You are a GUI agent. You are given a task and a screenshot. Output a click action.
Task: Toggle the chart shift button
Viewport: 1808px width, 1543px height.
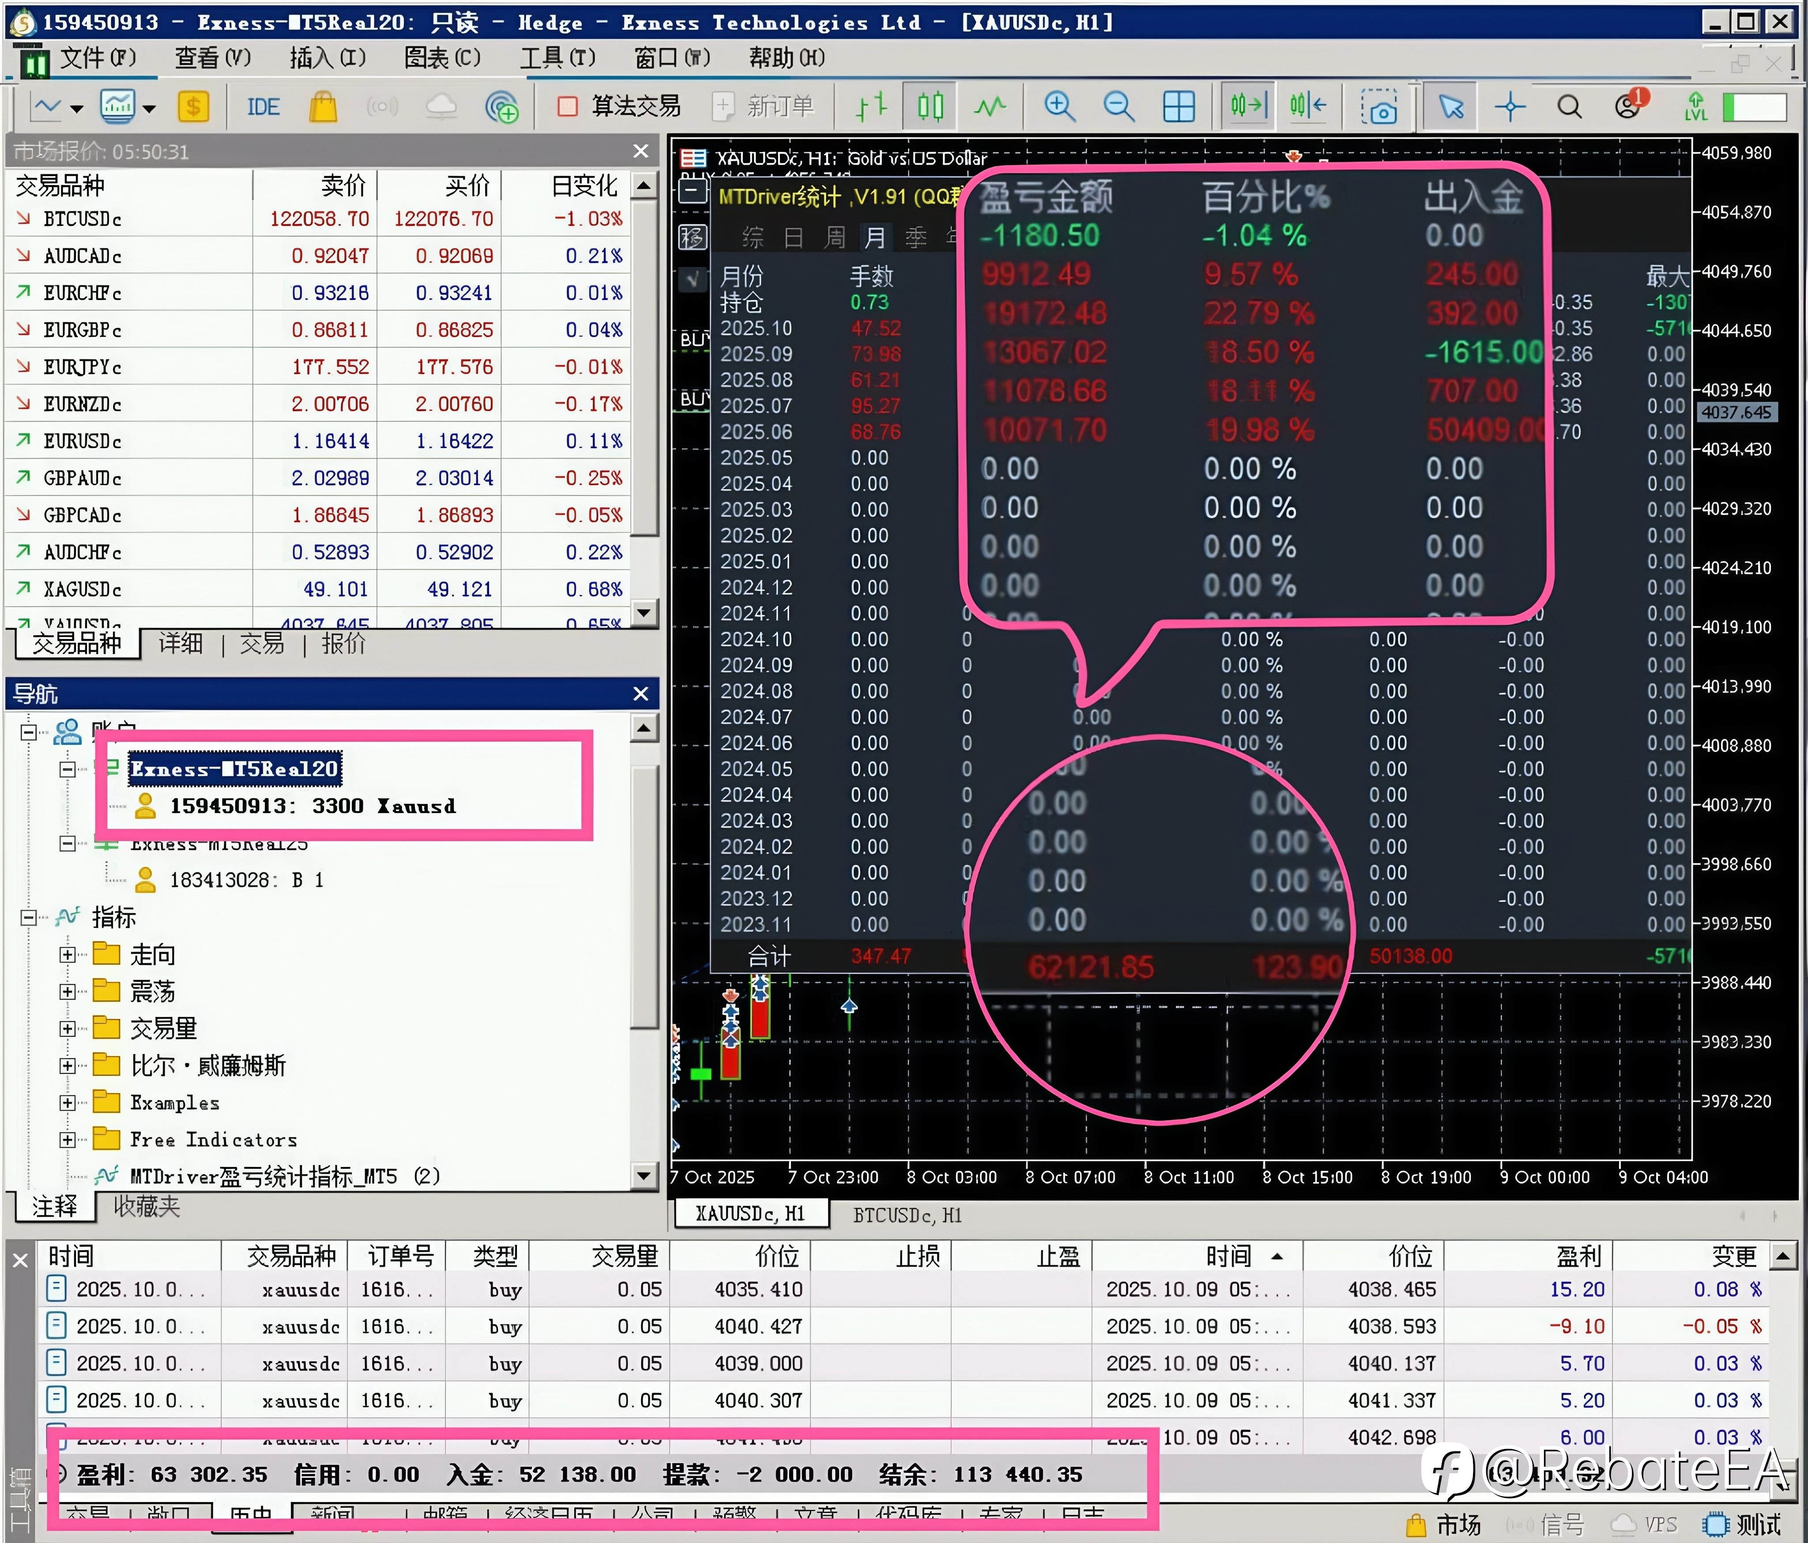1307,107
